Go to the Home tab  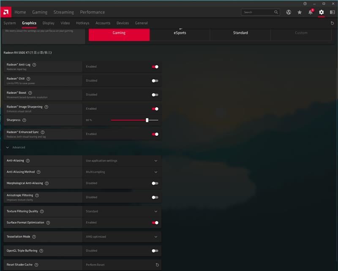click(20, 12)
